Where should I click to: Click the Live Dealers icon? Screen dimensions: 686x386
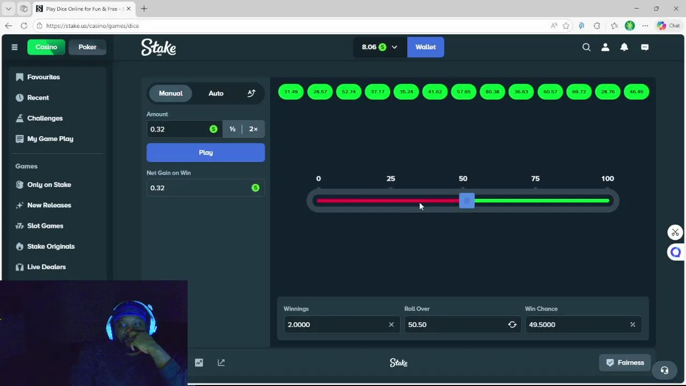[x=20, y=267]
